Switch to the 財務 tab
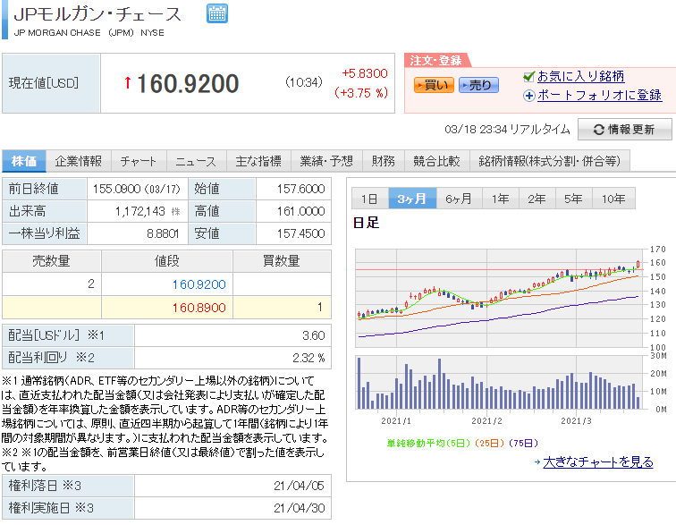This screenshot has width=676, height=525. pyautogui.click(x=384, y=161)
